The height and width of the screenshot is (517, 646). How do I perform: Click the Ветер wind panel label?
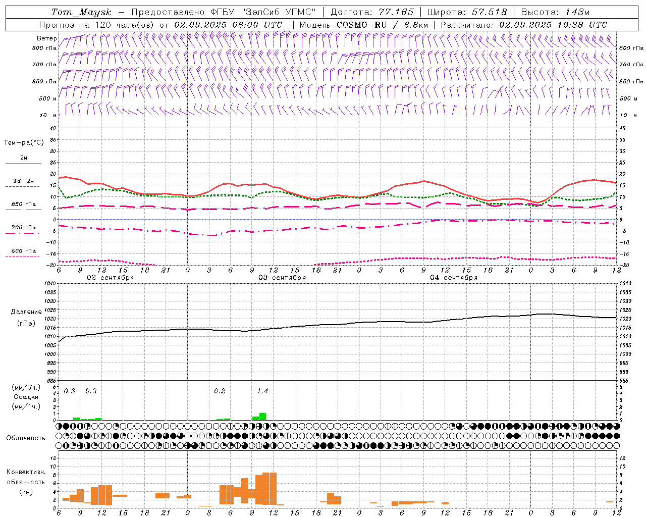[46, 38]
